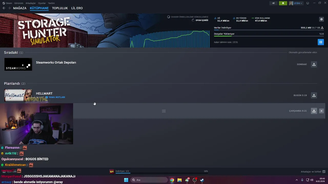Open the Yardım menu
The image size is (328, 184).
[51, 3]
